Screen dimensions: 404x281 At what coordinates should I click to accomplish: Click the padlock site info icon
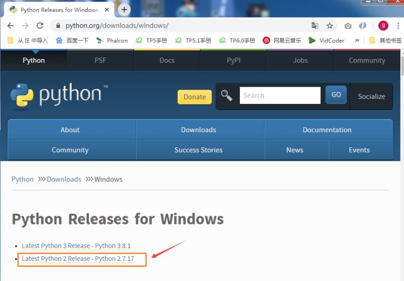pyautogui.click(x=58, y=25)
